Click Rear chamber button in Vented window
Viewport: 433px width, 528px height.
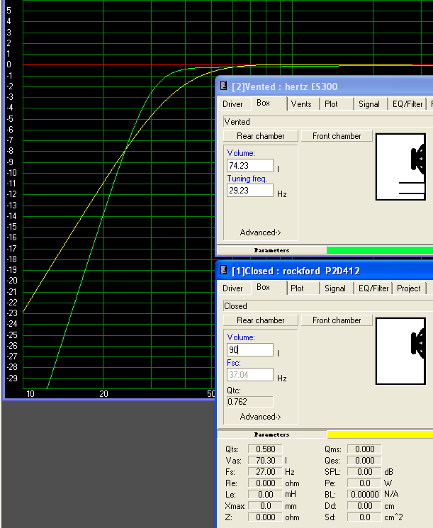click(261, 136)
